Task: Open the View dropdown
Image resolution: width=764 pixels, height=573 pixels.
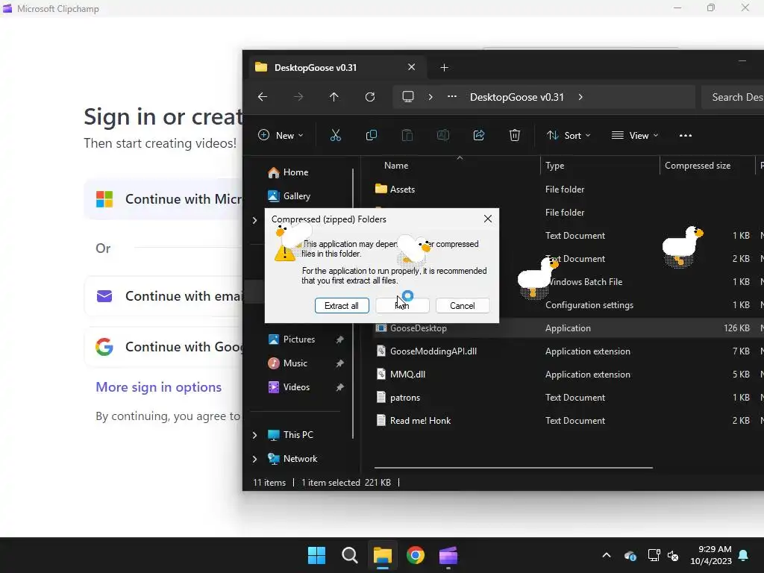Action: pyautogui.click(x=635, y=136)
